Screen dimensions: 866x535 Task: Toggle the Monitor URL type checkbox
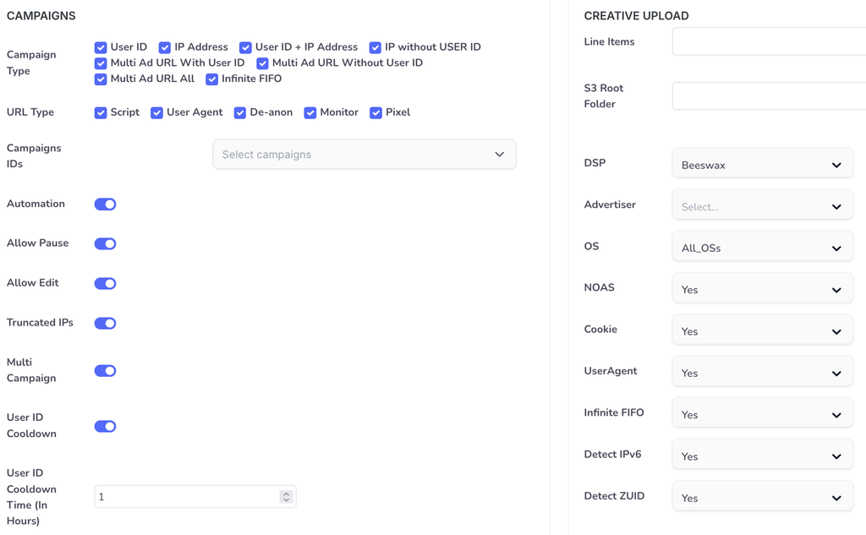310,112
